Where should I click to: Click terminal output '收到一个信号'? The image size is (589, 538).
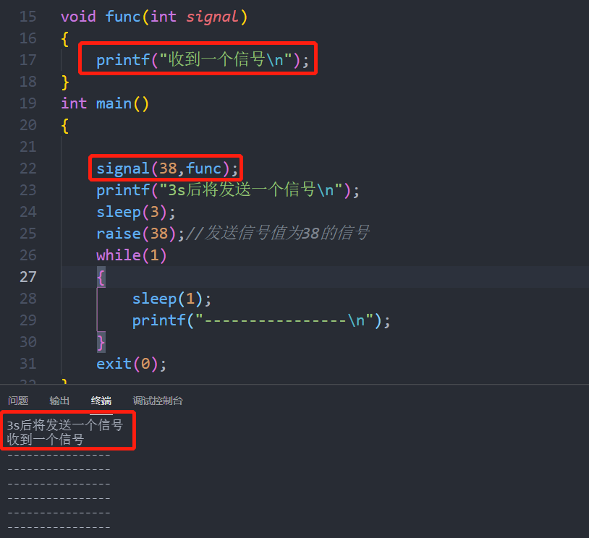pyautogui.click(x=46, y=439)
